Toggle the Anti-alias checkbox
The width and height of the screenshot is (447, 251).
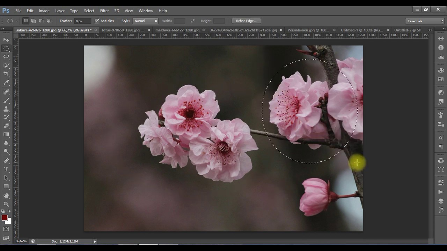pos(97,21)
